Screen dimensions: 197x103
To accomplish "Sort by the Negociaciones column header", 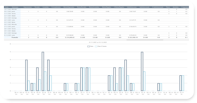I will tap(28, 7).
